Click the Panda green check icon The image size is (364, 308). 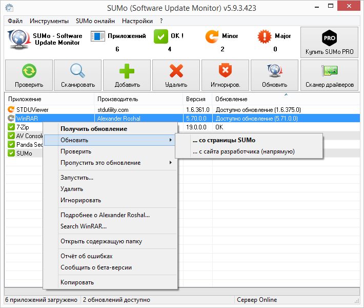tap(11, 144)
